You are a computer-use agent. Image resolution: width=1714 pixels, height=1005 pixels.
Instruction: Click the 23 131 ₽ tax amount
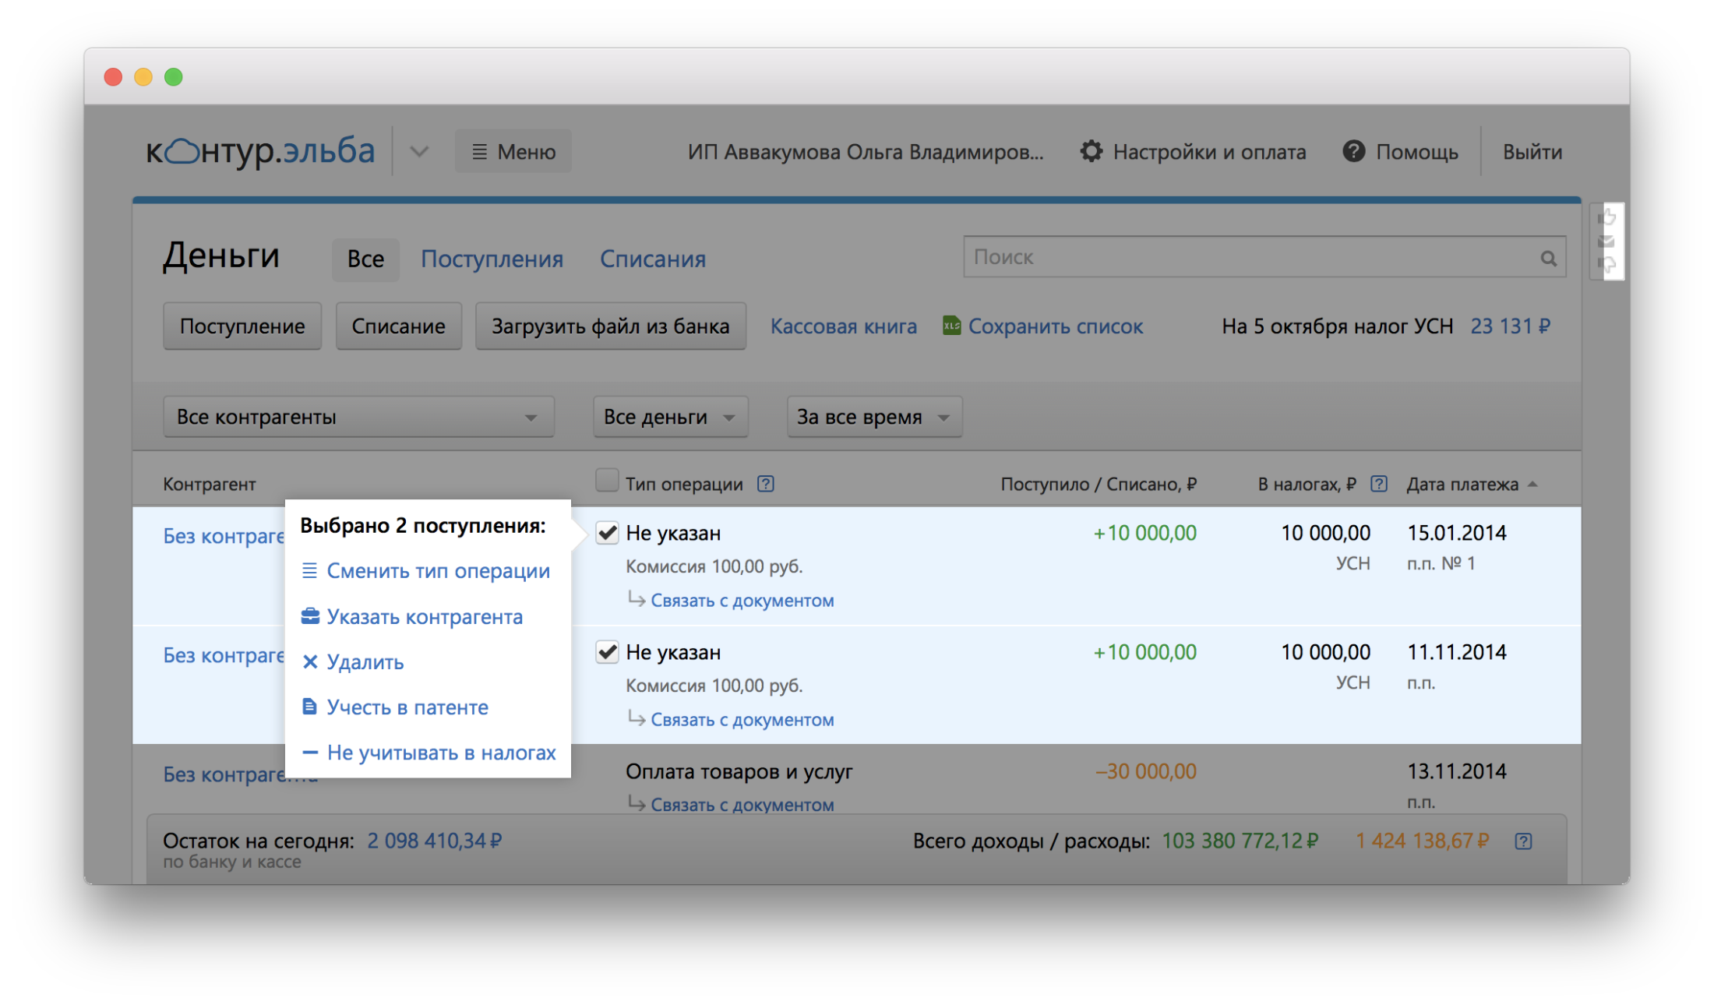click(x=1510, y=326)
